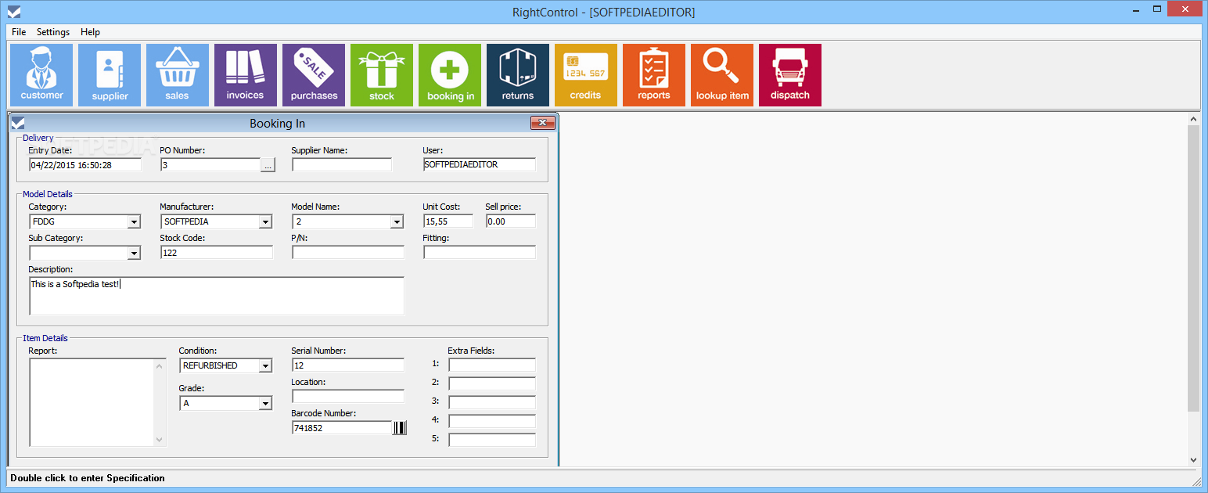The width and height of the screenshot is (1208, 493).
Task: Click the PO Number browse button
Action: click(268, 165)
